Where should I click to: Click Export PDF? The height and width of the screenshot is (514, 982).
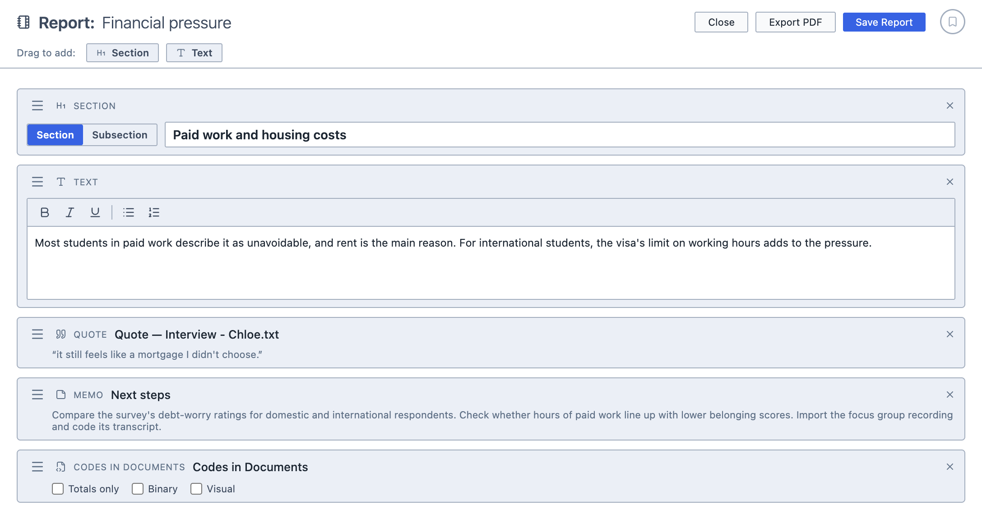(x=795, y=22)
